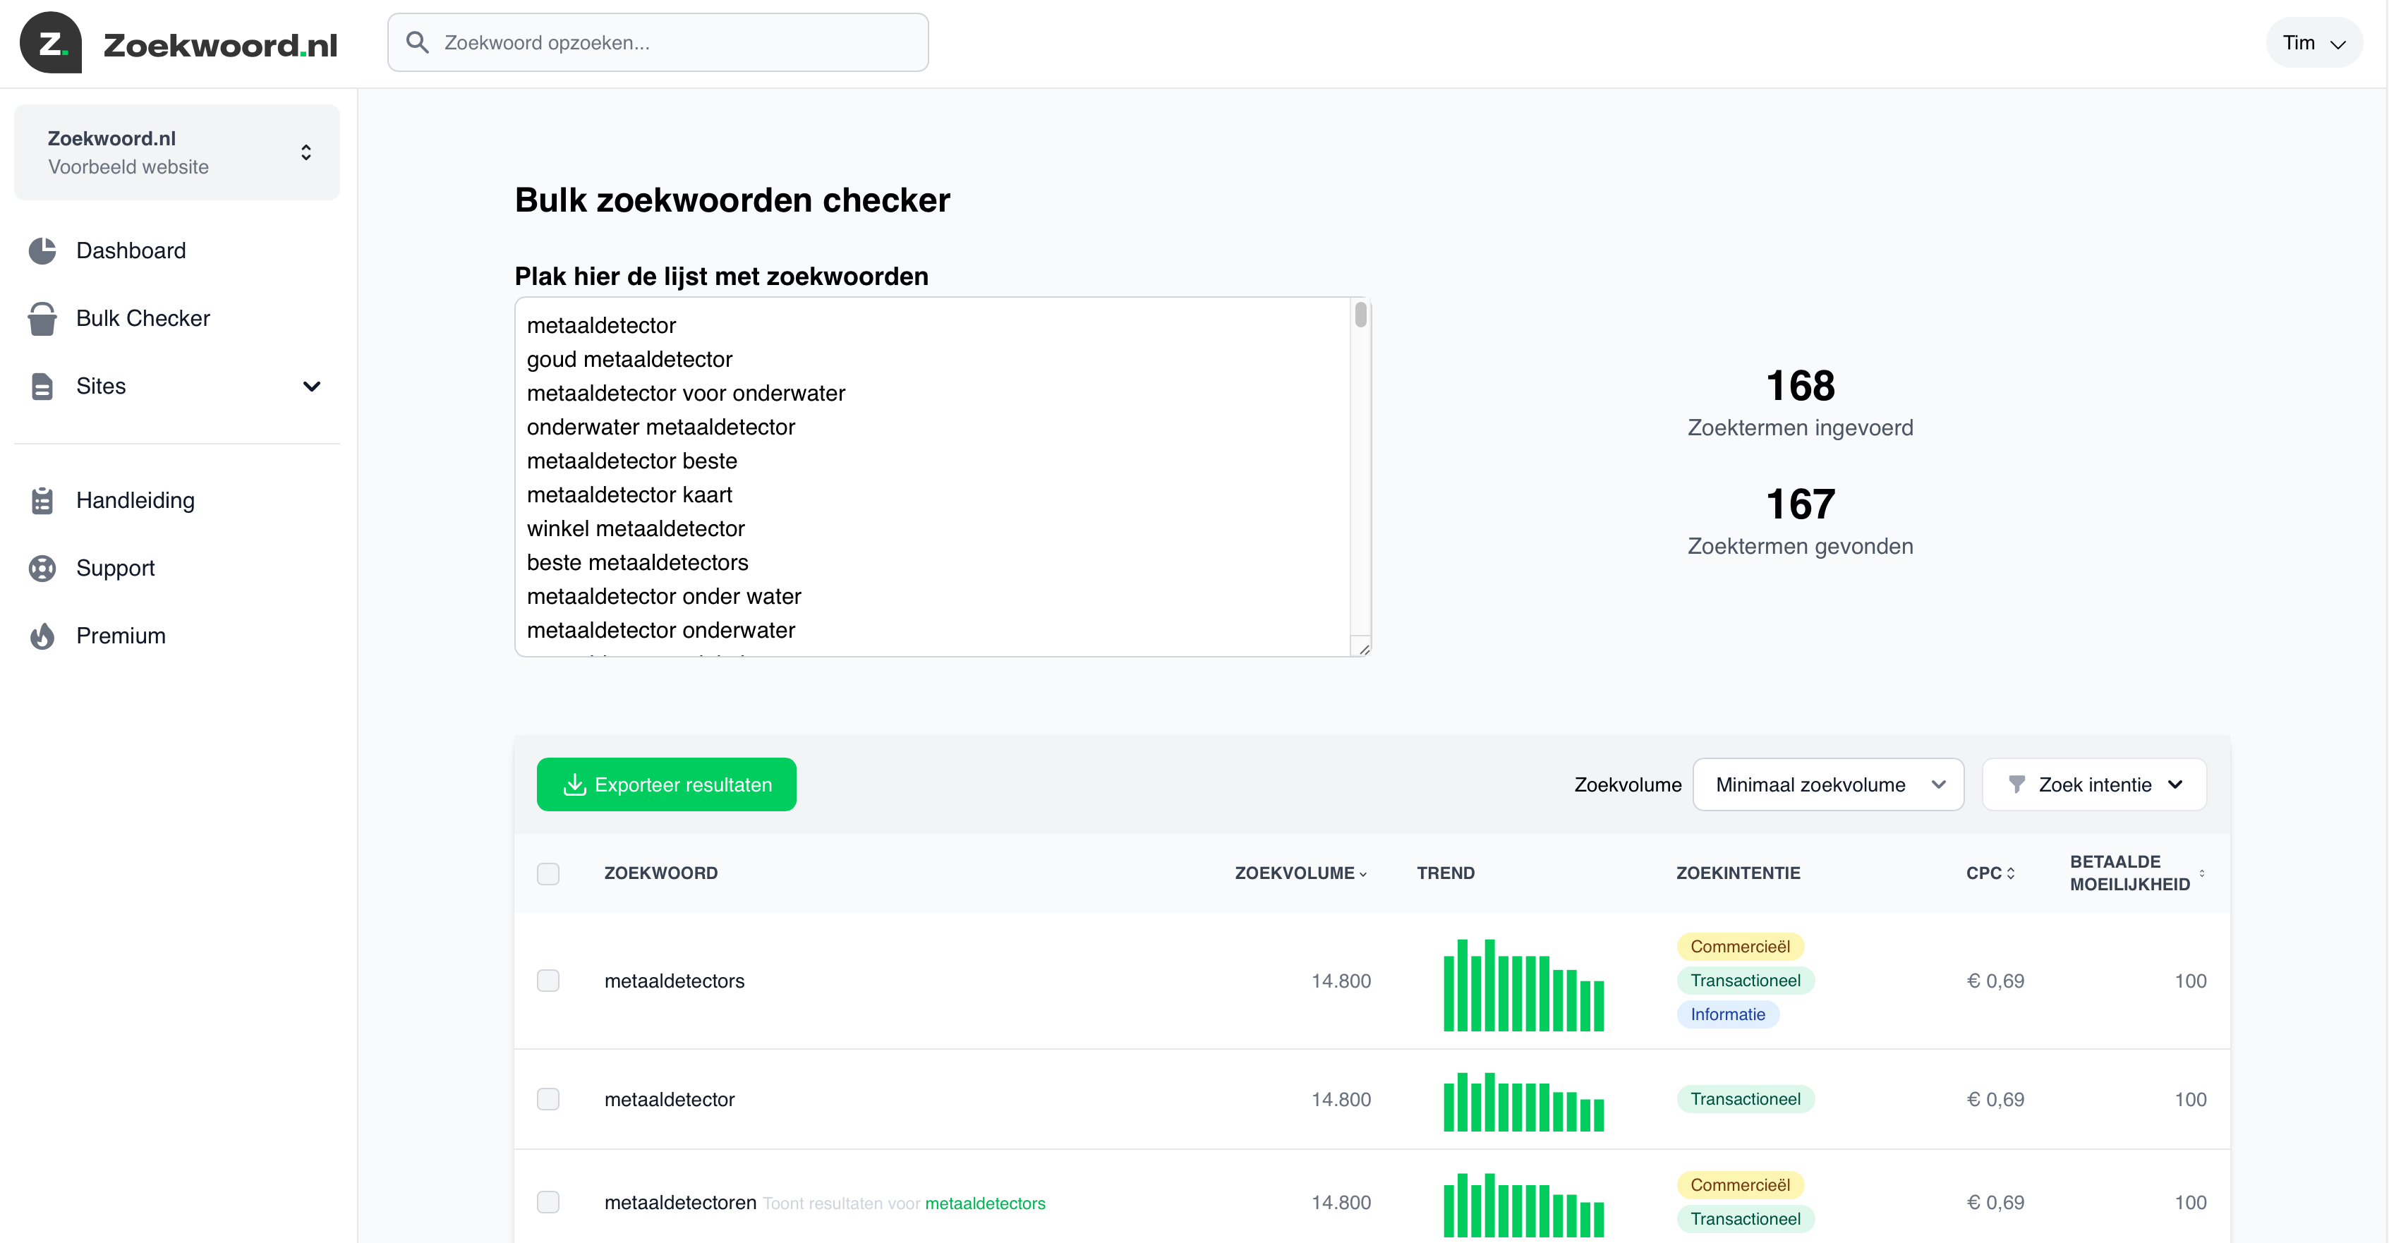Switch to the Dashboard menu item

coord(131,250)
